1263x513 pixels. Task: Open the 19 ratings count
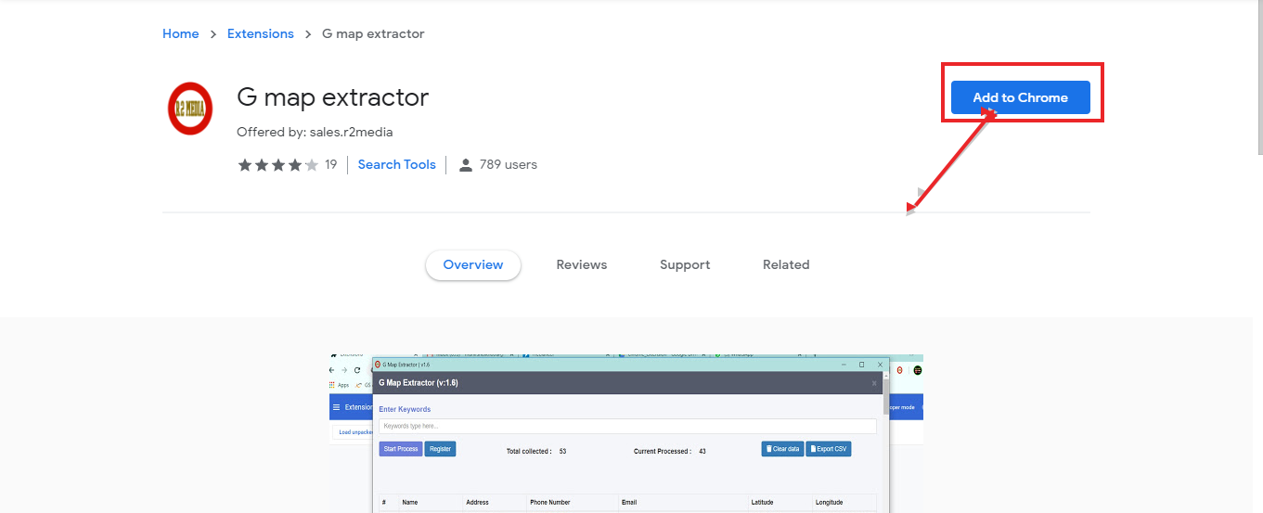pyautogui.click(x=331, y=164)
